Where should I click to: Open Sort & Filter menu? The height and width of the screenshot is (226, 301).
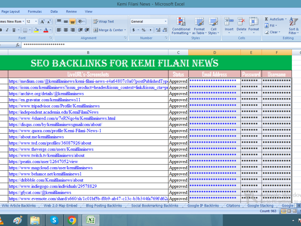click(x=294, y=26)
